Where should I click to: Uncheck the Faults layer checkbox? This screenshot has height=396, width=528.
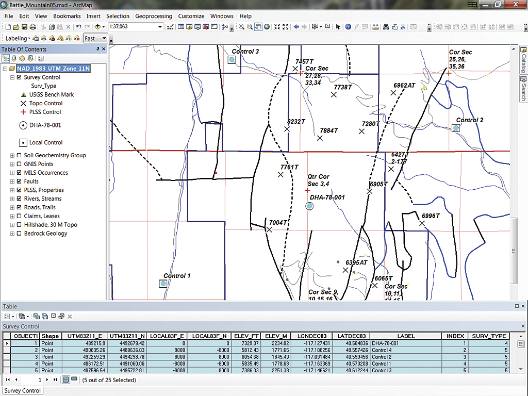click(x=19, y=181)
